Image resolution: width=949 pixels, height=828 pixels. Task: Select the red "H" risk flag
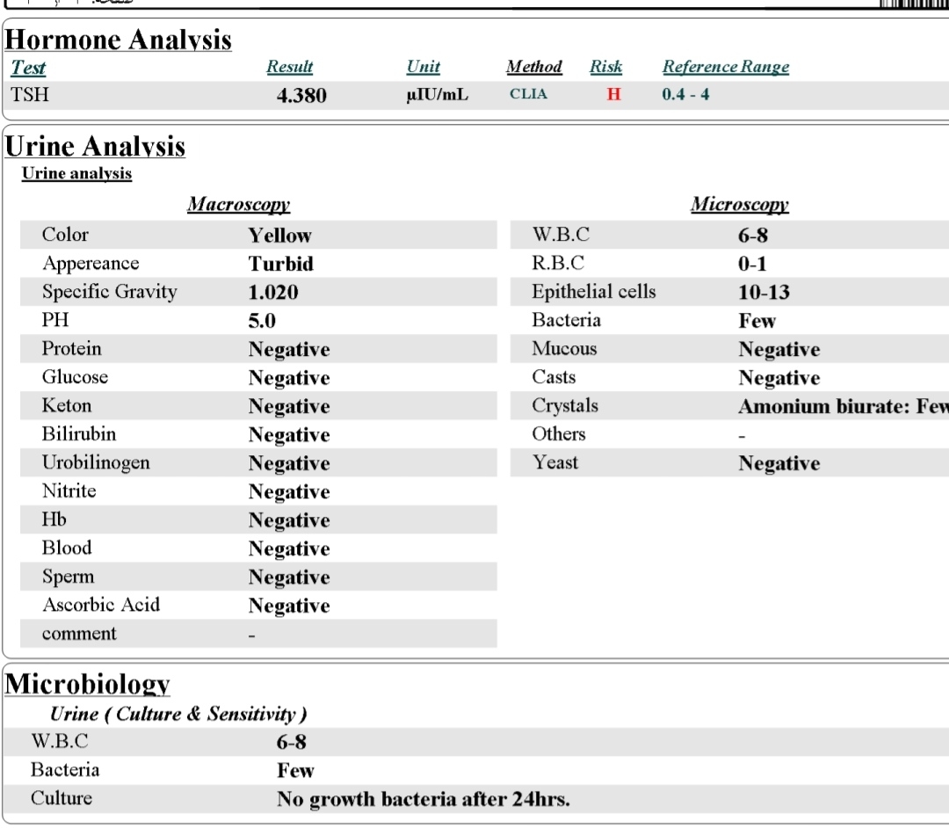tap(613, 94)
